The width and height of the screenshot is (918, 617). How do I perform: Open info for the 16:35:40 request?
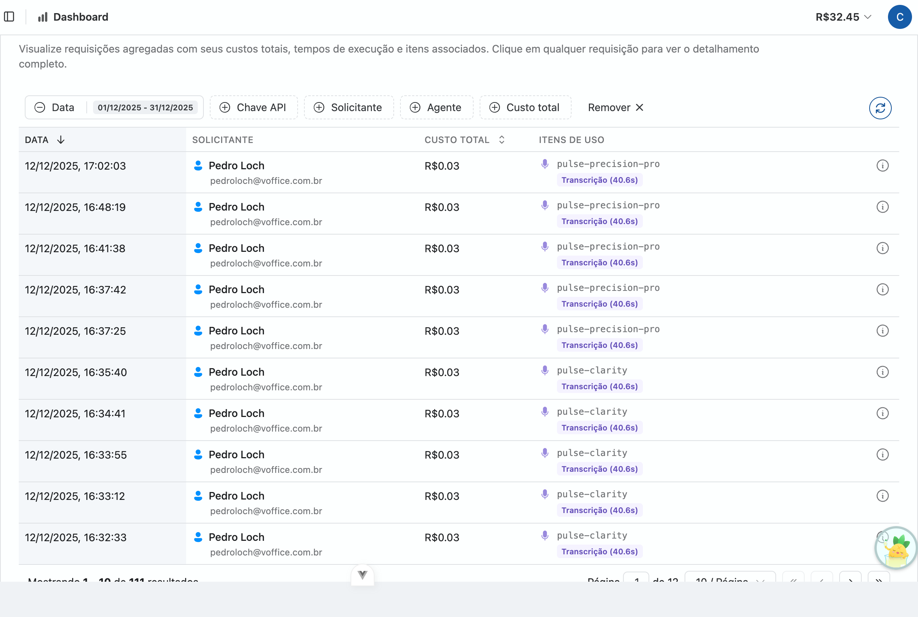coord(882,372)
